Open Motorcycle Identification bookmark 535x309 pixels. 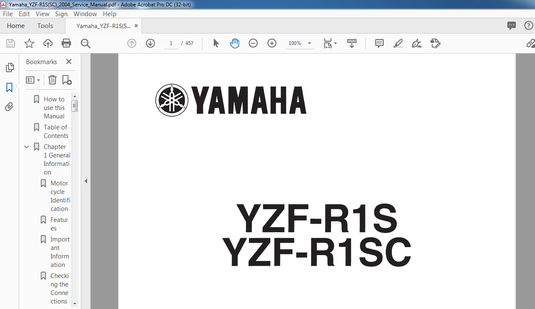60,196
